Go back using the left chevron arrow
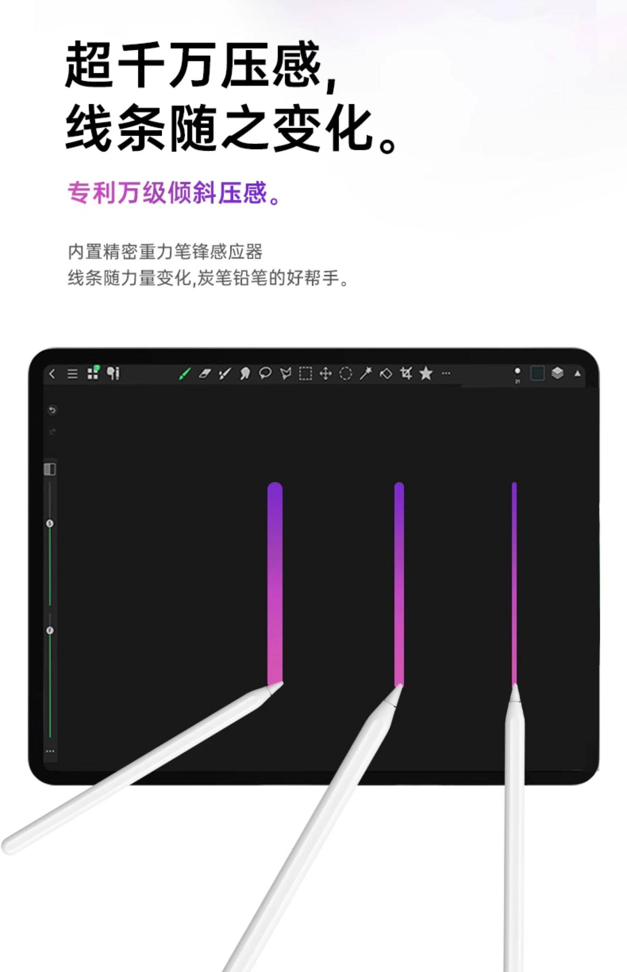627x972 pixels. [52, 374]
